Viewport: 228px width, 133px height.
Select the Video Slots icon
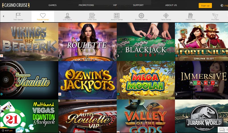(92, 16)
